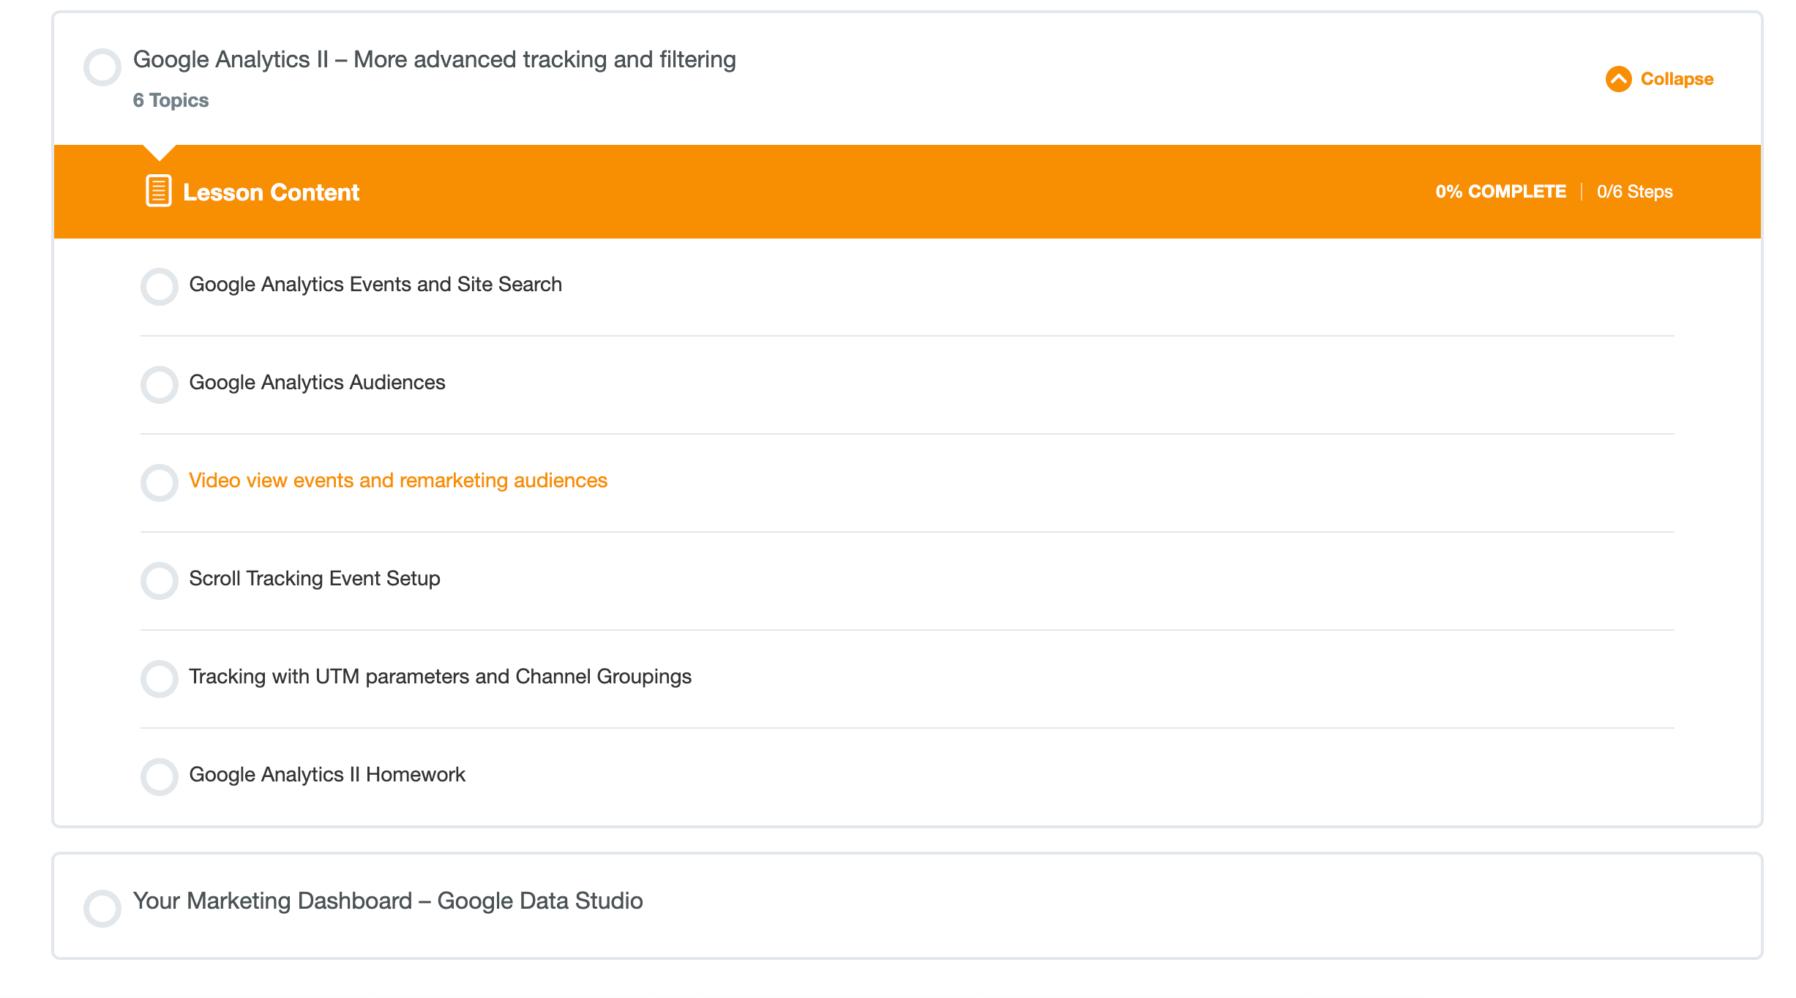This screenshot has height=998, width=1796.
Task: Click status circle for Google Analytics Audiences
Action: 160,385
